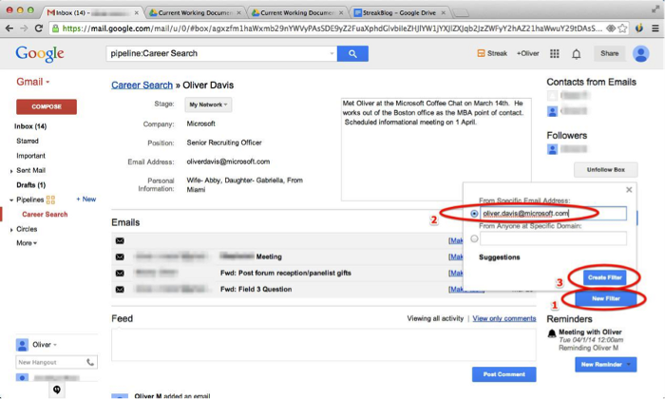Open the Fwd: Field 3 Question email
Viewport: 665px width, 399px height.
point(256,289)
